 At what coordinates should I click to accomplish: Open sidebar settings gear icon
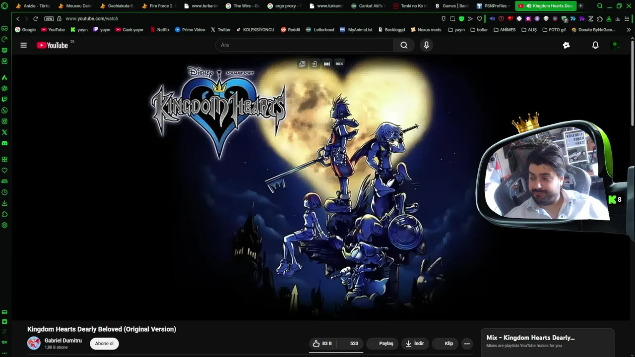[4, 225]
